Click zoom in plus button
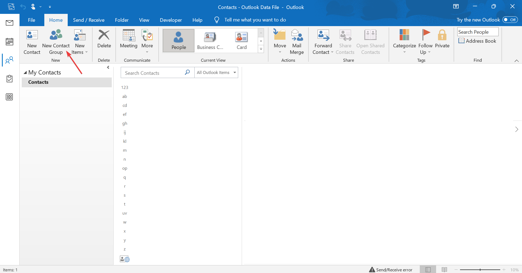 point(504,270)
